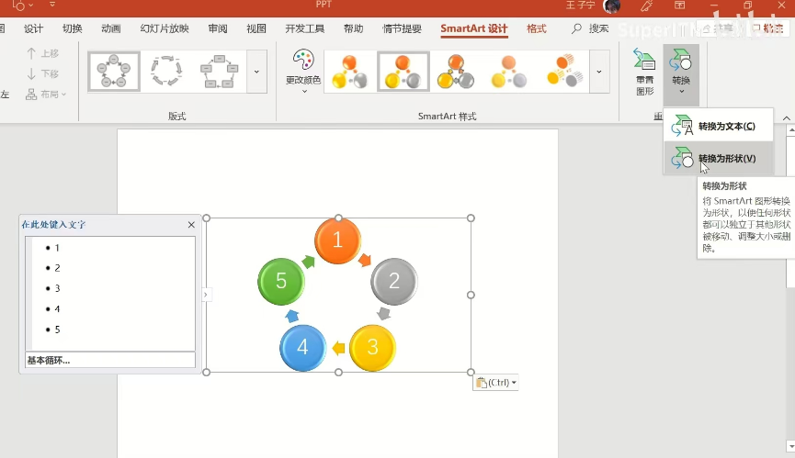
Task: Open the paste options (Ctrl) dropdown
Action: click(496, 383)
